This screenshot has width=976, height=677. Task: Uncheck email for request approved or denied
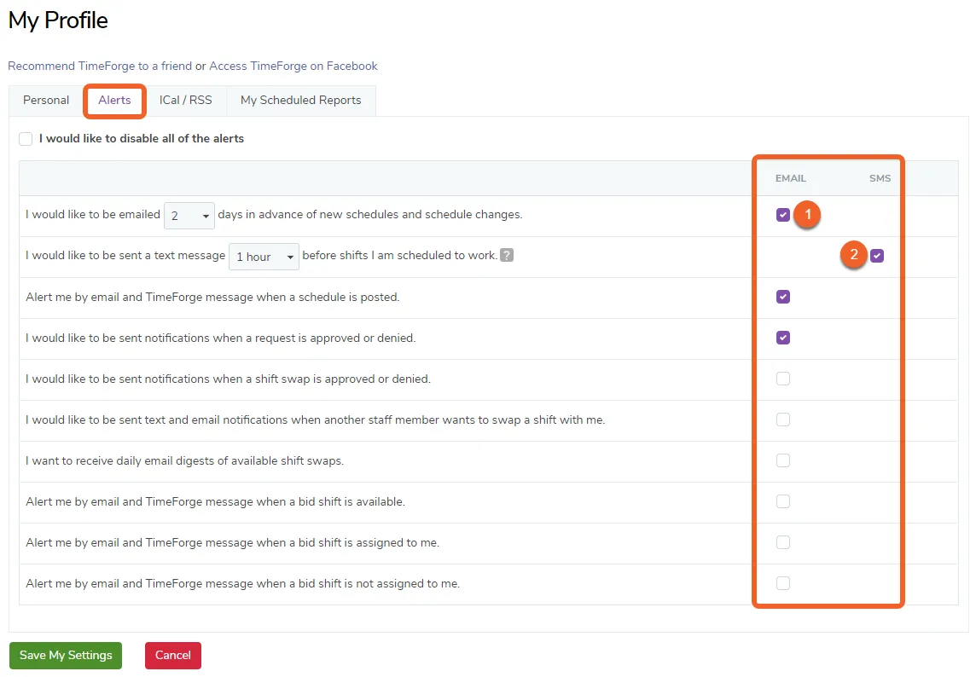[783, 338]
